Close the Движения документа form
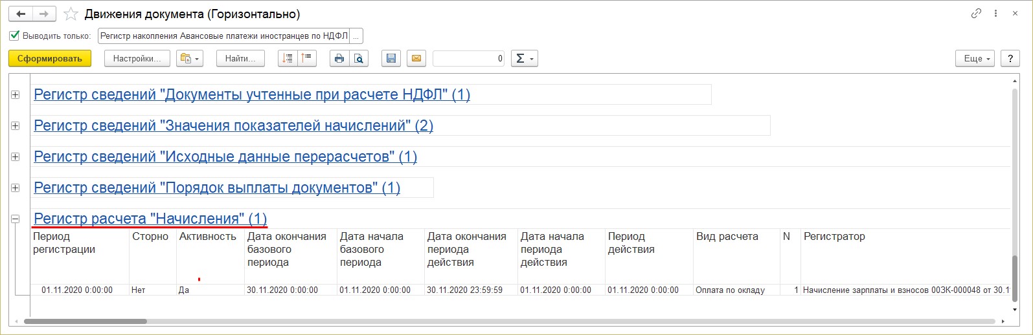1033x335 pixels. (x=1015, y=14)
